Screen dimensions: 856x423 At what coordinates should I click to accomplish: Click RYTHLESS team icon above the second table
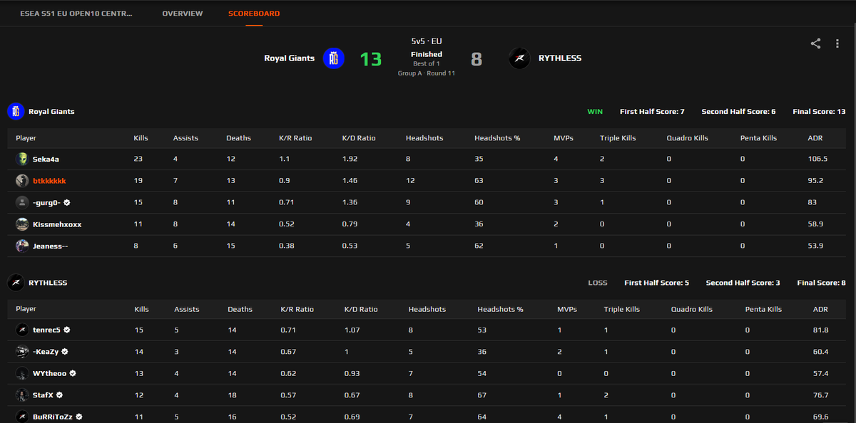(16, 283)
